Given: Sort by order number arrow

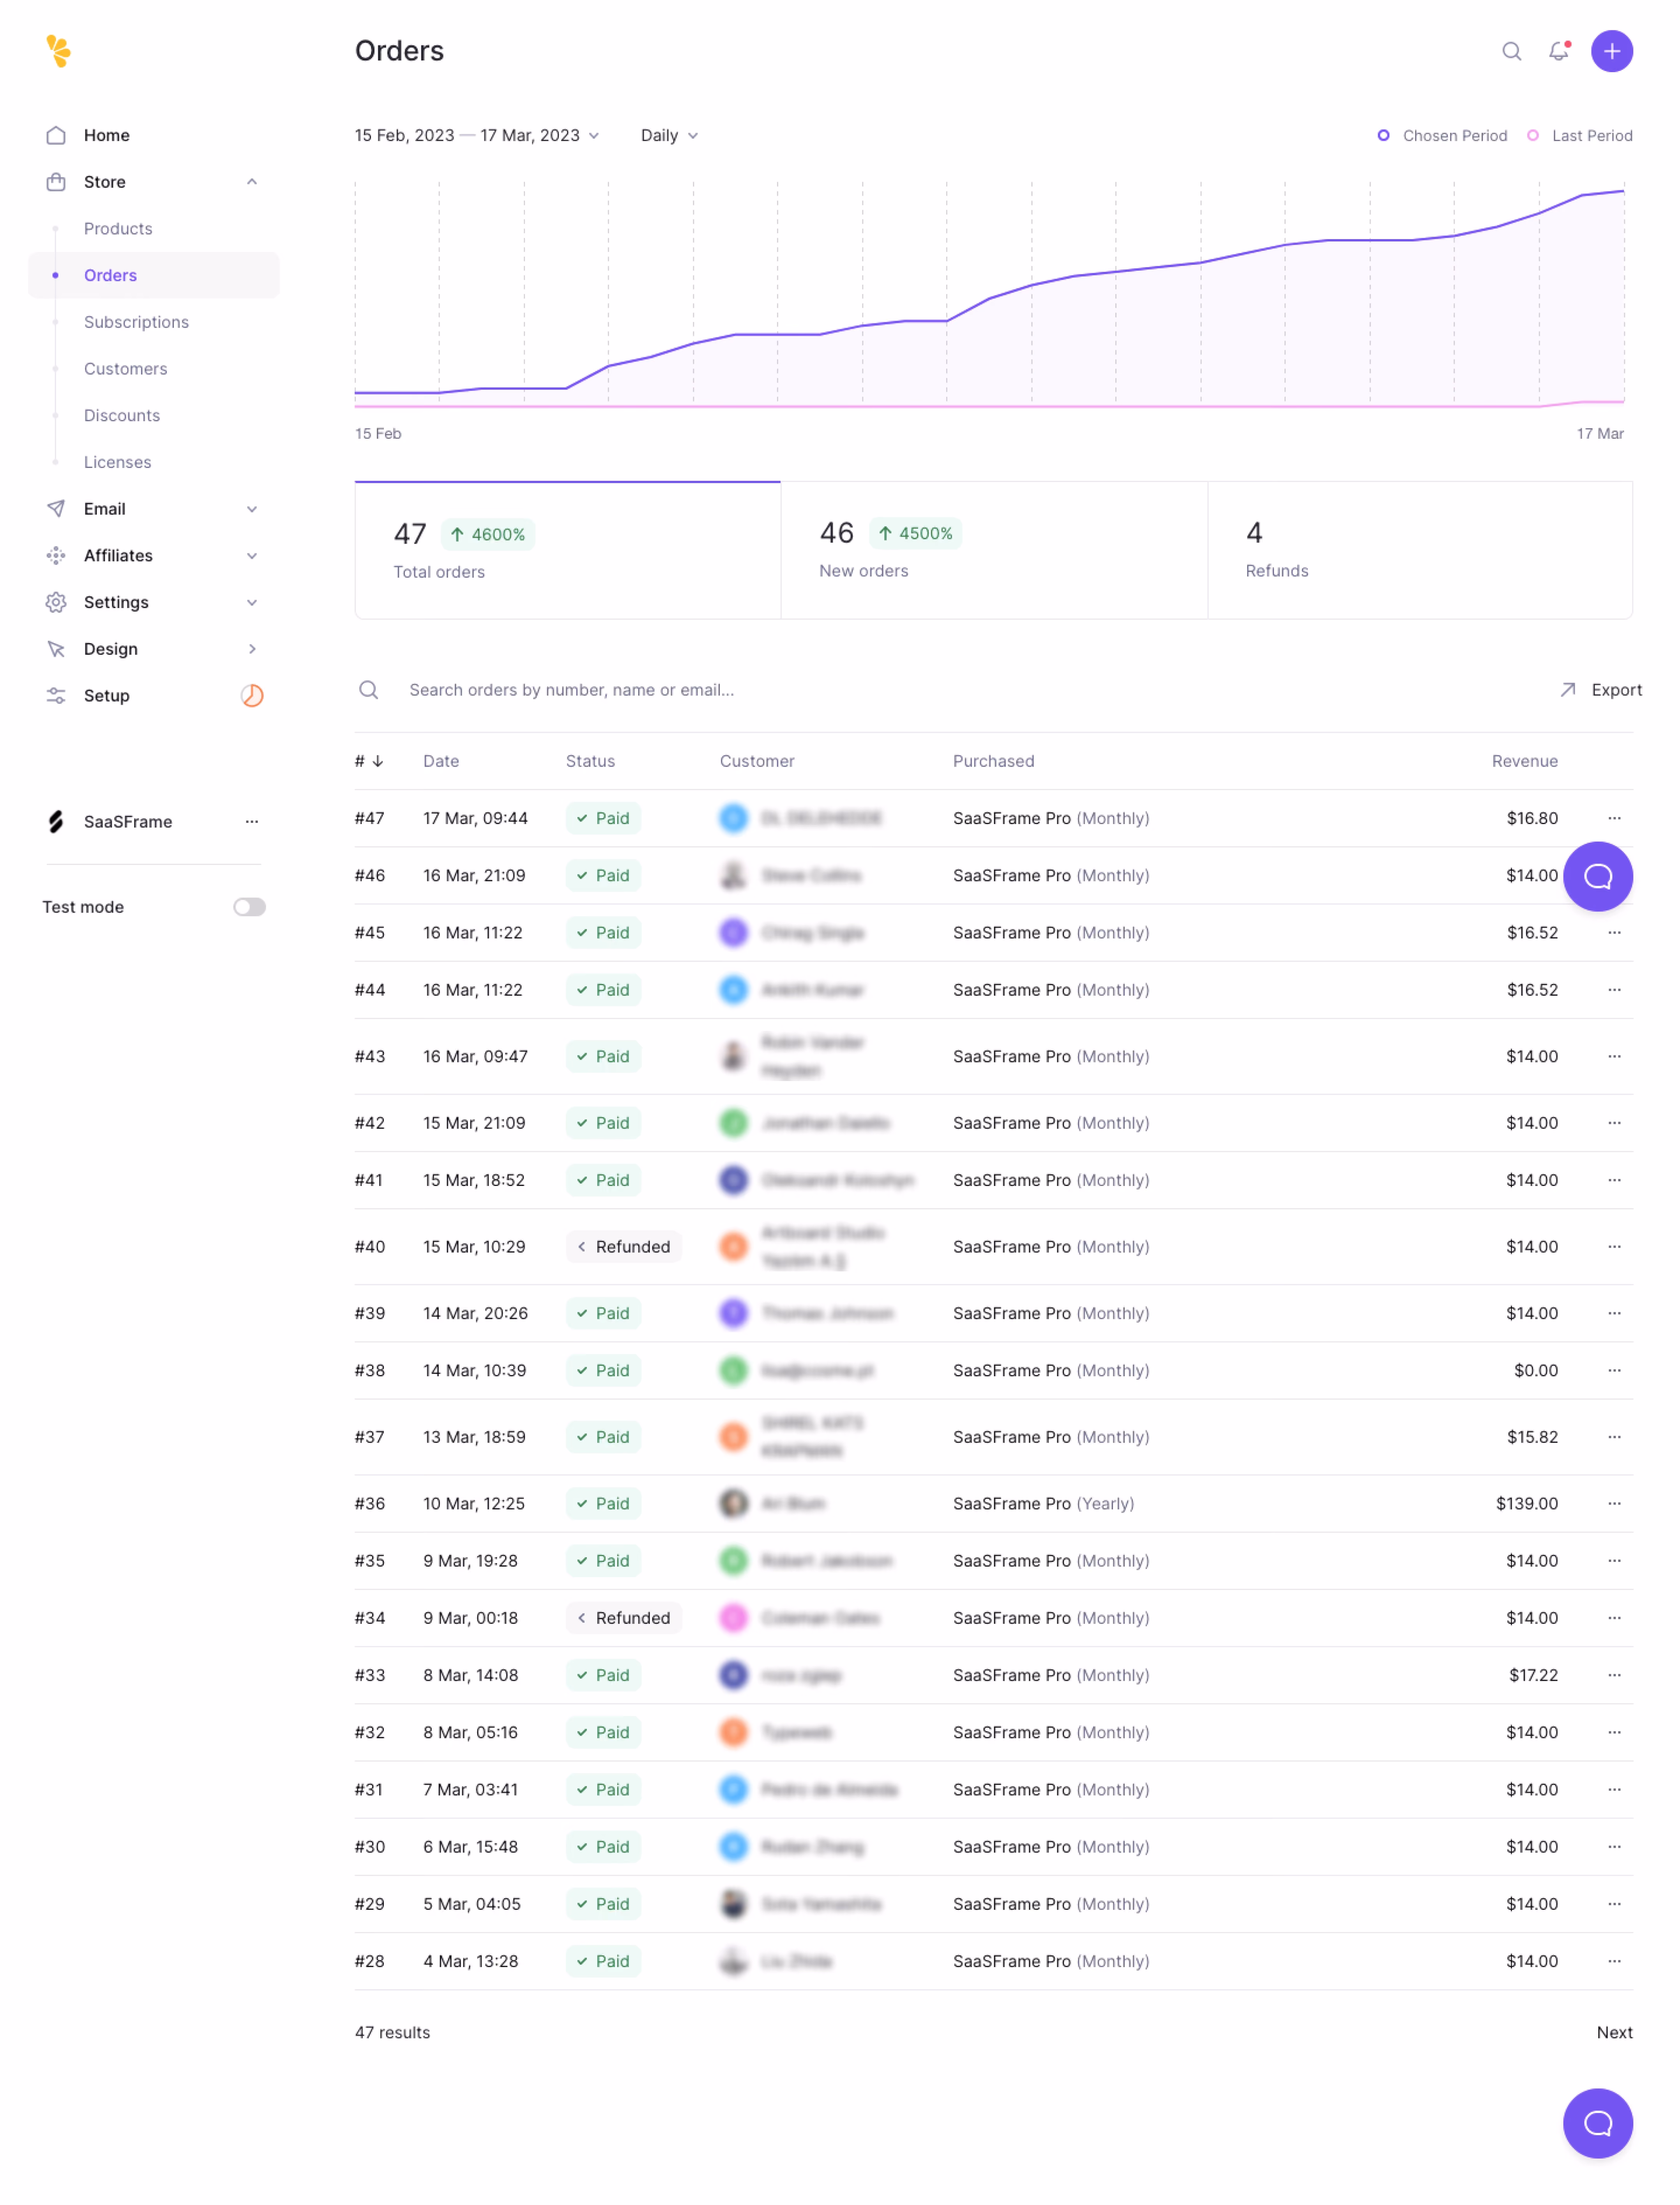Looking at the screenshot, I should pos(378,761).
